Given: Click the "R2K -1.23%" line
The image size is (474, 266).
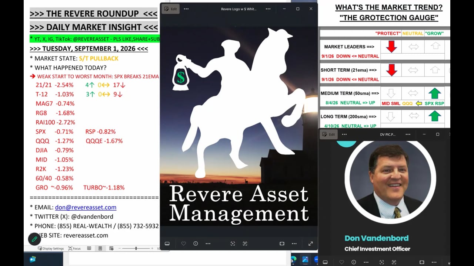Looking at the screenshot, I should (x=55, y=169).
